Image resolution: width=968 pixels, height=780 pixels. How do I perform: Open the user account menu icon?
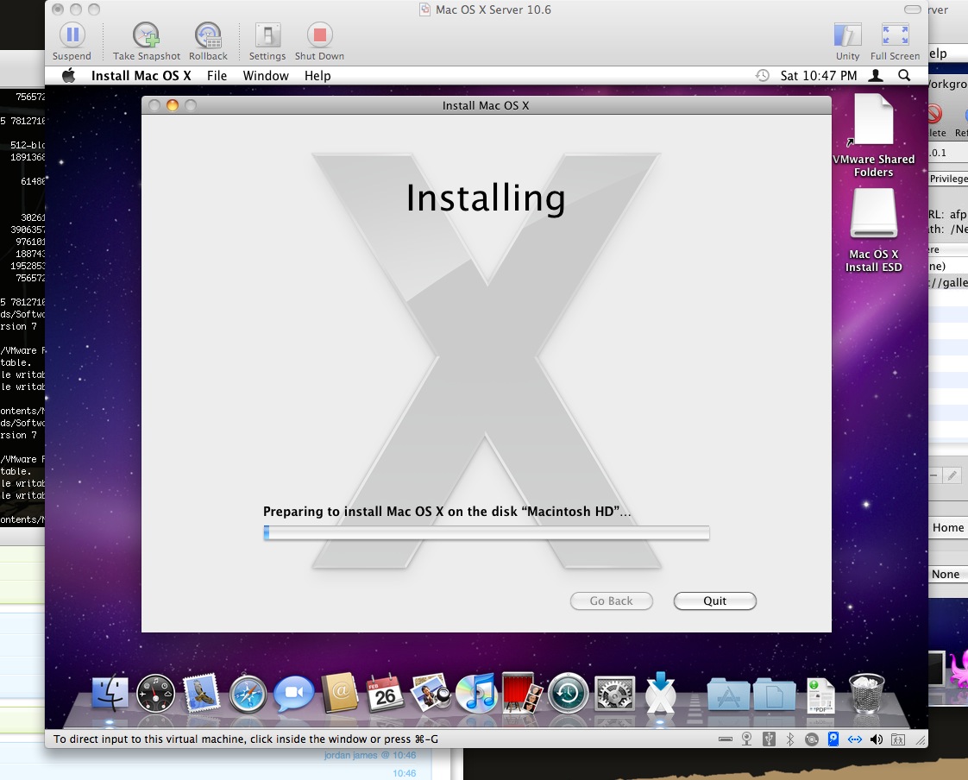(876, 75)
